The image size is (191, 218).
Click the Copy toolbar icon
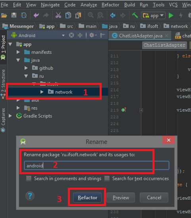coord(68,15)
